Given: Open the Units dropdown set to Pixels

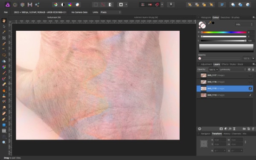Looking at the screenshot, I should (x=111, y=12).
